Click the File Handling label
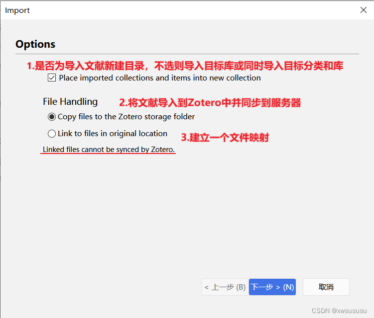Image resolution: width=374 pixels, height=318 pixels. click(x=70, y=102)
